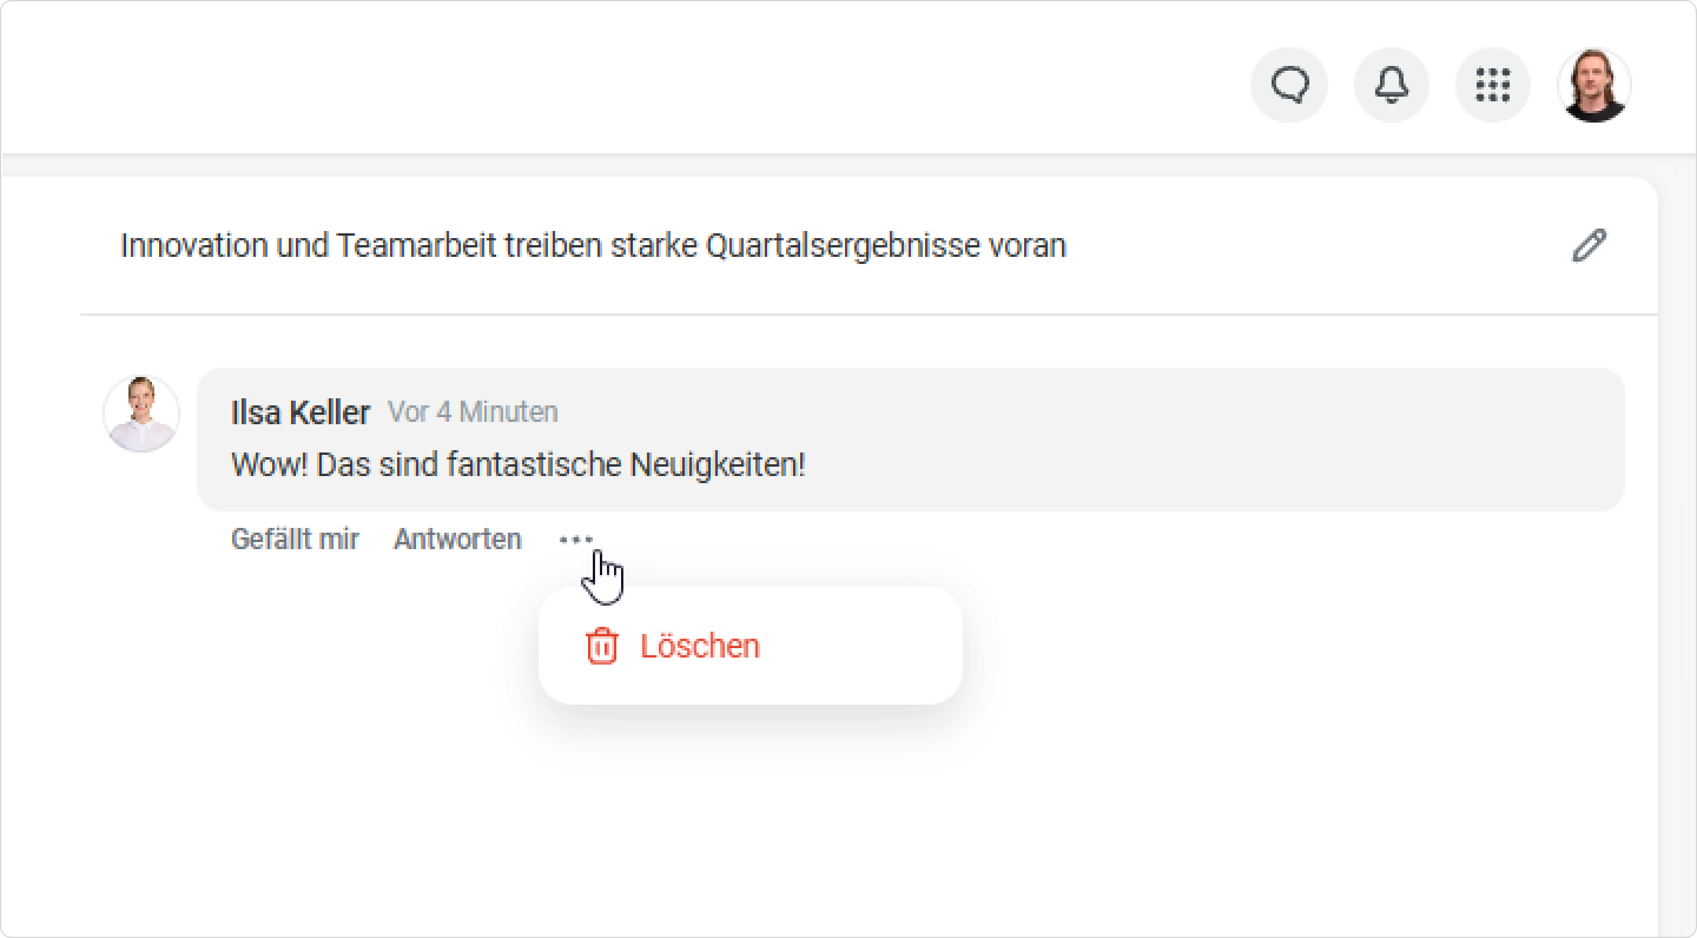
Task: Edit the article with the pencil icon
Action: [1589, 246]
